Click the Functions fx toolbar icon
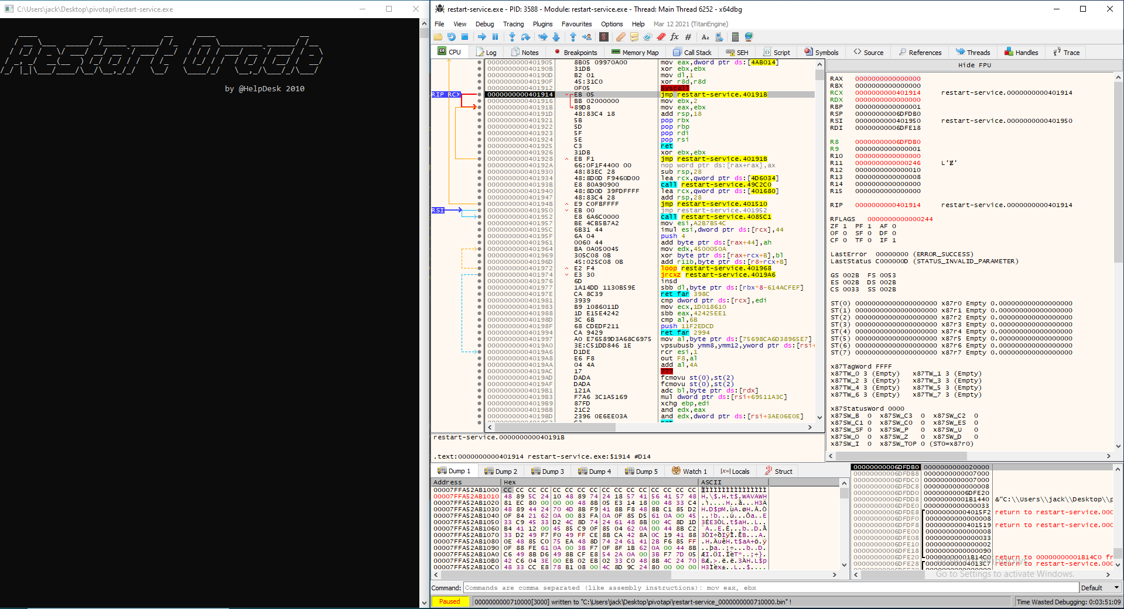1124x609 pixels. tap(674, 37)
